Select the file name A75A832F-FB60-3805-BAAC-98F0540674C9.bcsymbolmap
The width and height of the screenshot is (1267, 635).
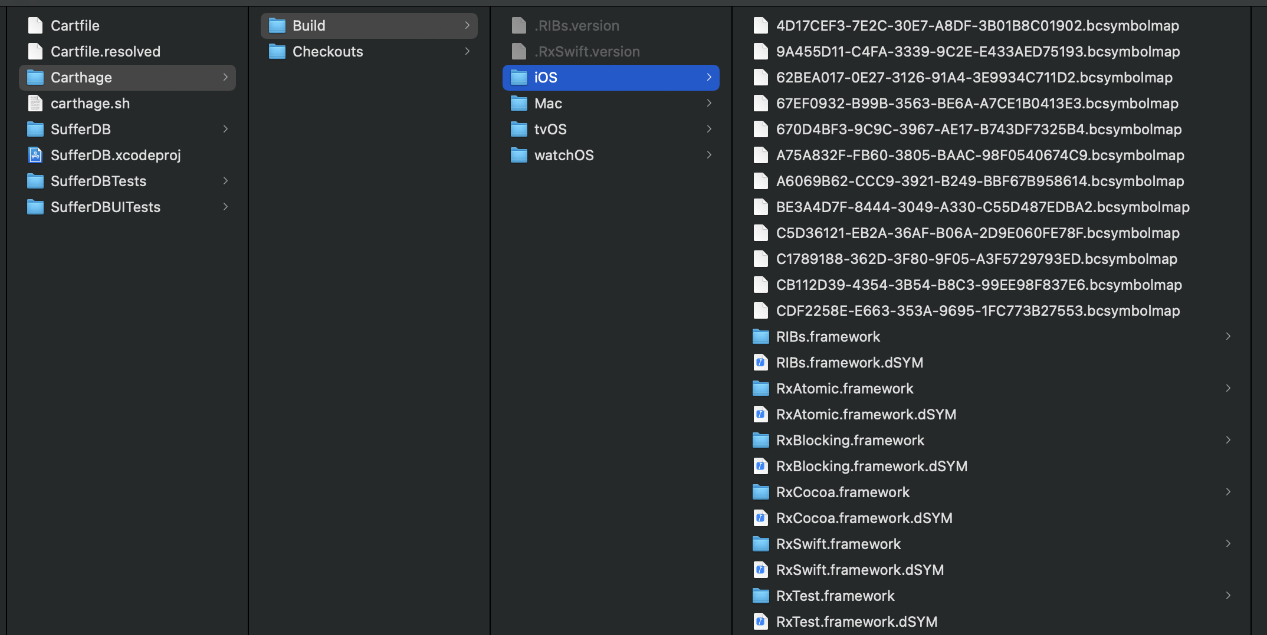pyautogui.click(x=980, y=156)
